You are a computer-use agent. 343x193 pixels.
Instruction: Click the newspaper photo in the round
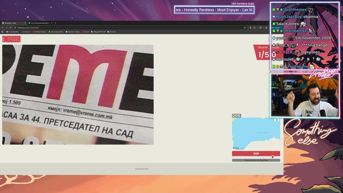pos(78,95)
